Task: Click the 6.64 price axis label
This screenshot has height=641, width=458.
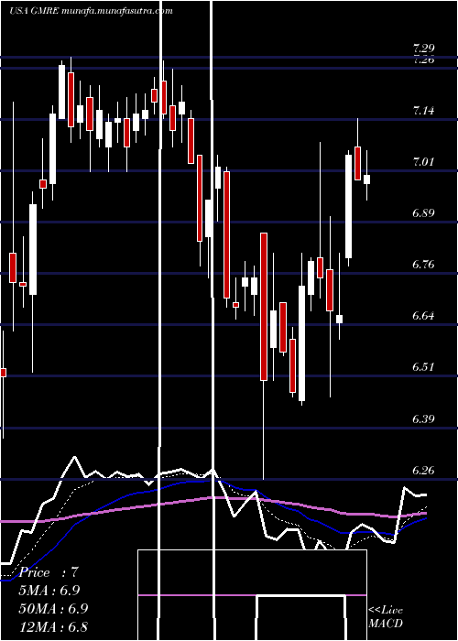Action: tap(423, 316)
